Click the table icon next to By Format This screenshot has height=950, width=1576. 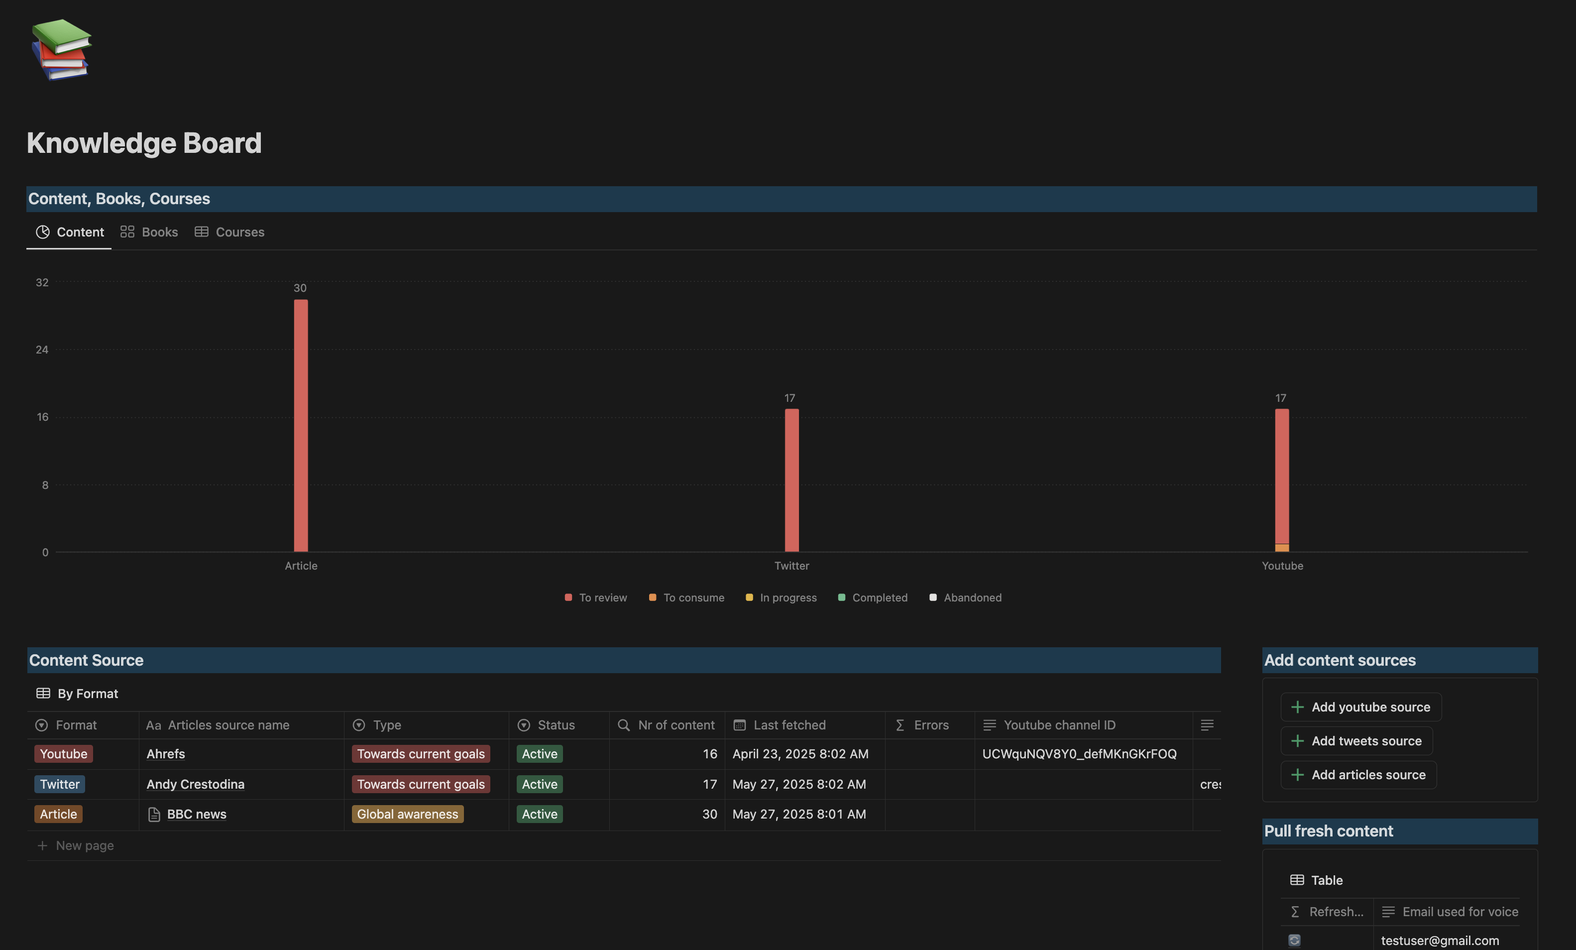(43, 693)
